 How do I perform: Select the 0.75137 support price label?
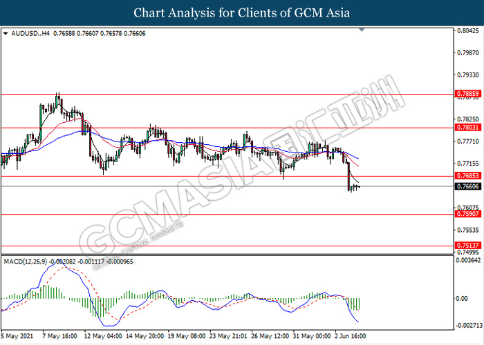pyautogui.click(x=468, y=246)
